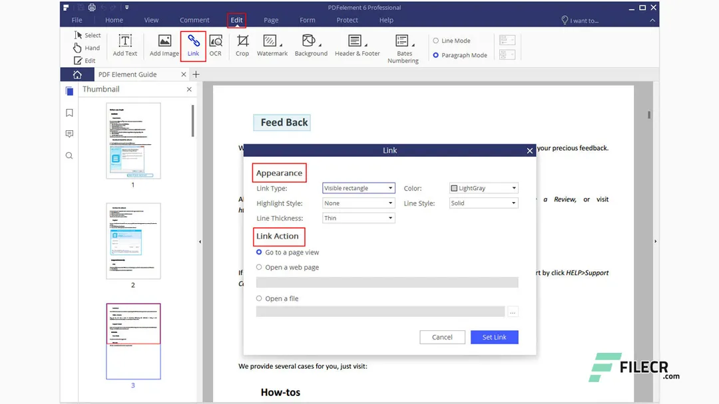Switch to the Form tab
The height and width of the screenshot is (404, 719).
coord(307,20)
